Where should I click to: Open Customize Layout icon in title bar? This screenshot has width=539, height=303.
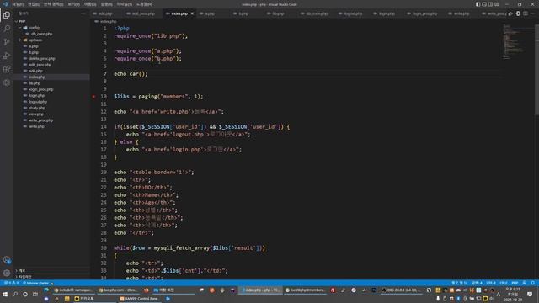(x=497, y=4)
